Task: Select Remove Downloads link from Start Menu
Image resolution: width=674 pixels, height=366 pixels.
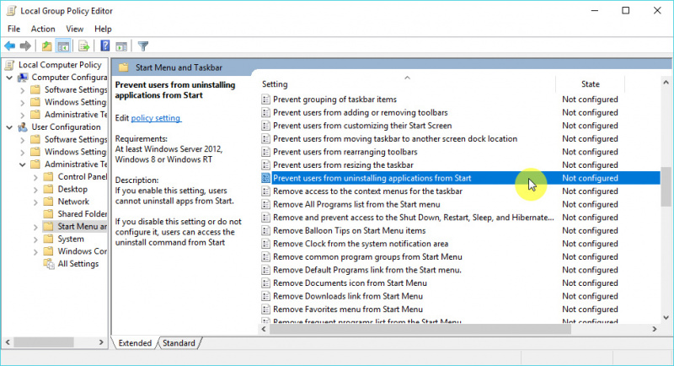Action: tap(348, 296)
